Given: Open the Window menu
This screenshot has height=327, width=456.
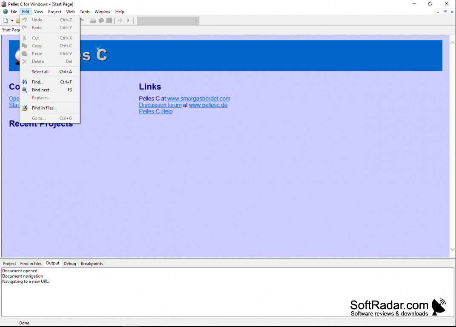Looking at the screenshot, I should click(102, 11).
